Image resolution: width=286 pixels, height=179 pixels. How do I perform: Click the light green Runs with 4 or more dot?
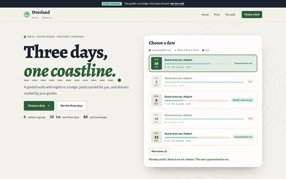(175, 50)
